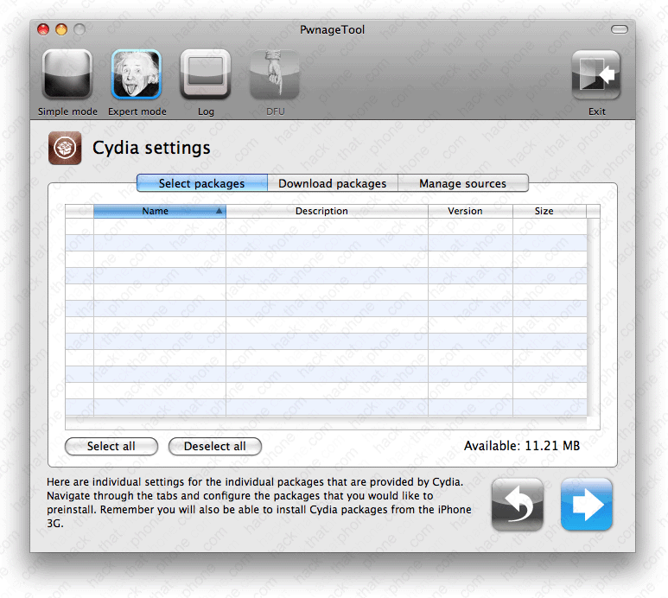Click the first checkbox column header
The image size is (668, 598).
pyautogui.click(x=80, y=211)
